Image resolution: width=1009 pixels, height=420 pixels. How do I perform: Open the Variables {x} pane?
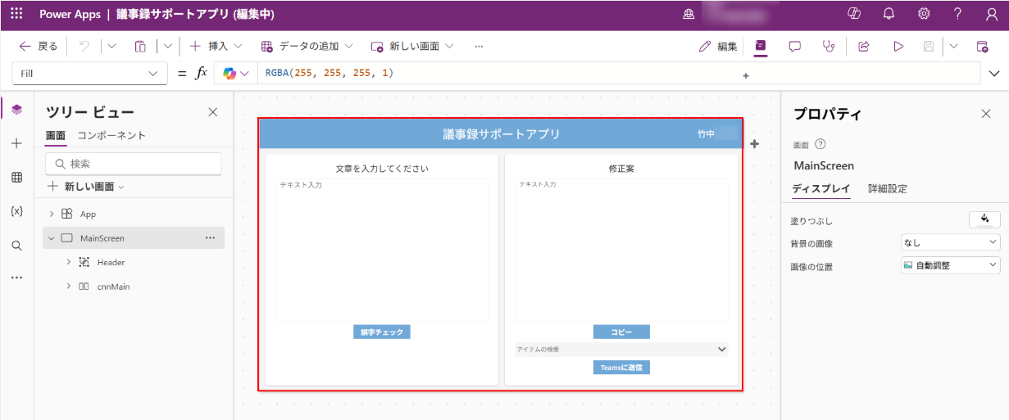point(16,211)
